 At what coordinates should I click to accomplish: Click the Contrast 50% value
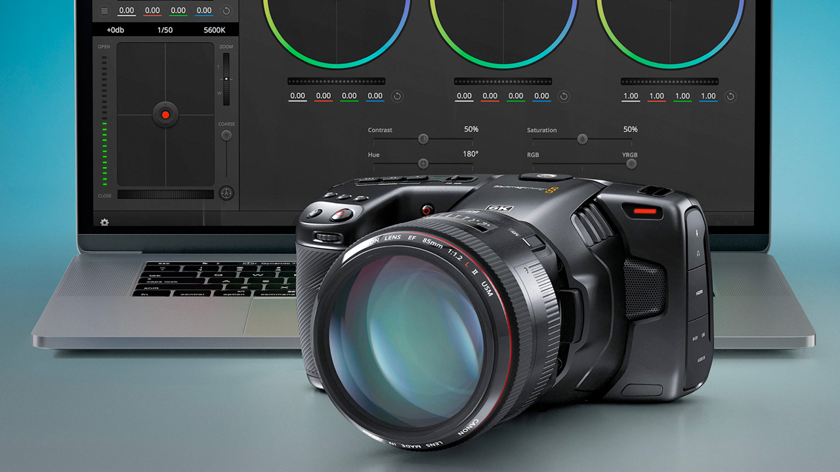[x=471, y=129]
